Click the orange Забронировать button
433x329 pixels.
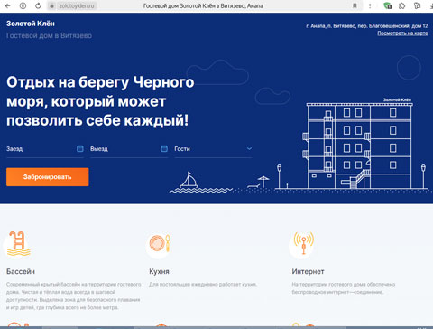[48, 177]
